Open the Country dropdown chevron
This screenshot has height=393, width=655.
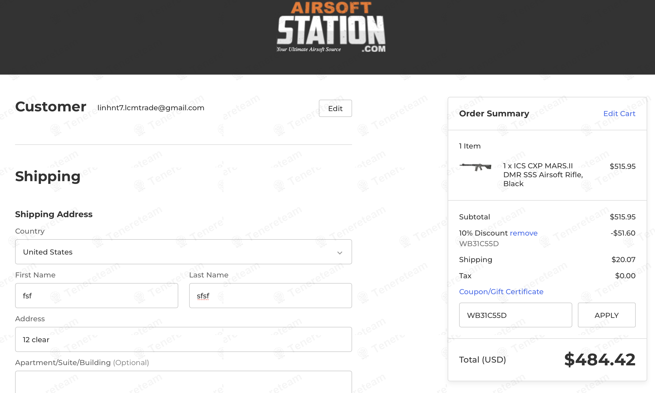340,253
